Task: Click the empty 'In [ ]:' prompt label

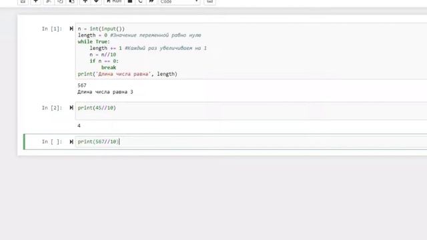Action: pyautogui.click(x=52, y=142)
